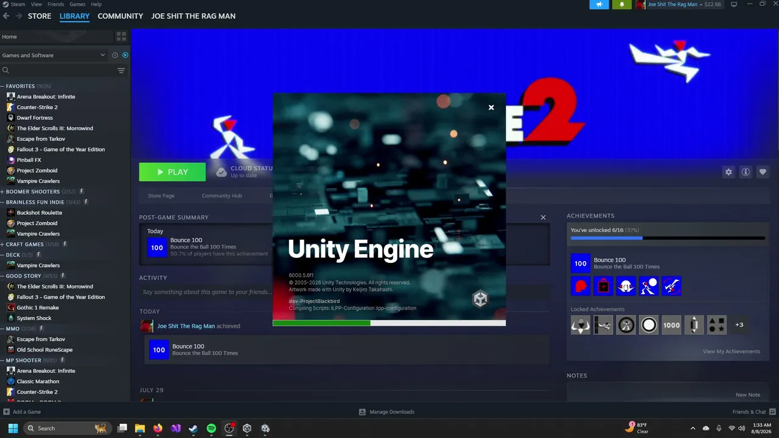The height and width of the screenshot is (438, 779).
Task: Show the +3 more locked achievements
Action: [x=739, y=325]
